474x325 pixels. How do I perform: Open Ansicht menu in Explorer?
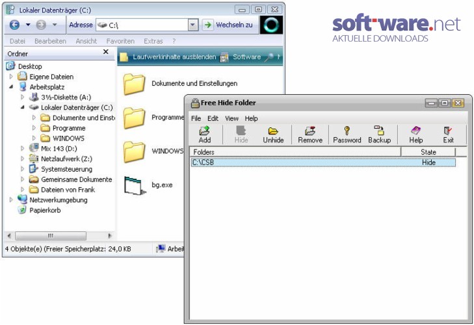(86, 41)
